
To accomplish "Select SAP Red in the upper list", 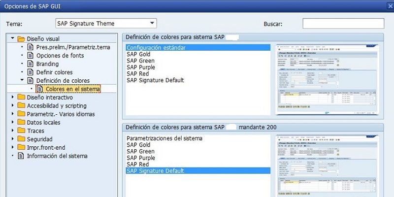I will coord(138,74).
